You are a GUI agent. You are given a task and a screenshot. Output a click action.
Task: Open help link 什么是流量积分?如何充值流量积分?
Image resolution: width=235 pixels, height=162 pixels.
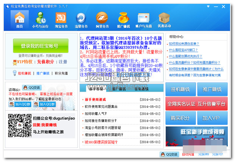click(195, 62)
